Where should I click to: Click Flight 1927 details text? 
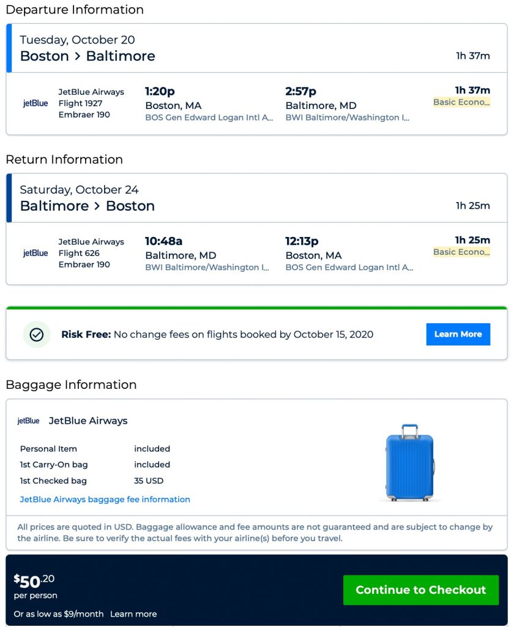(x=80, y=103)
